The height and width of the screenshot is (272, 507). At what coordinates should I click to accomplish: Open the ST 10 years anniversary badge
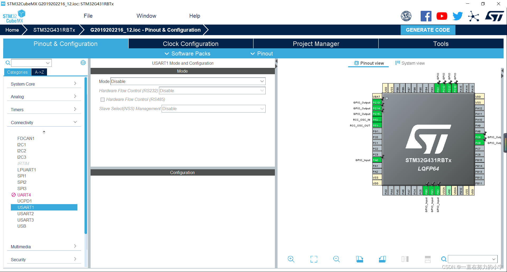click(x=406, y=16)
